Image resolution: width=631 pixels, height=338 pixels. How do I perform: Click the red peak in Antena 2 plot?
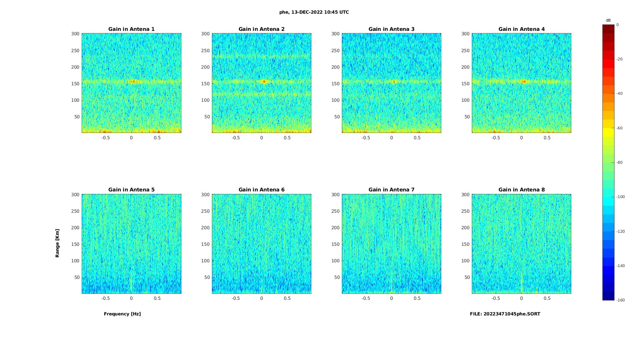pyautogui.click(x=264, y=82)
